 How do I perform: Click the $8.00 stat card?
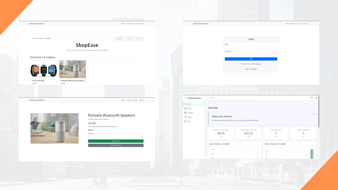click(221, 133)
